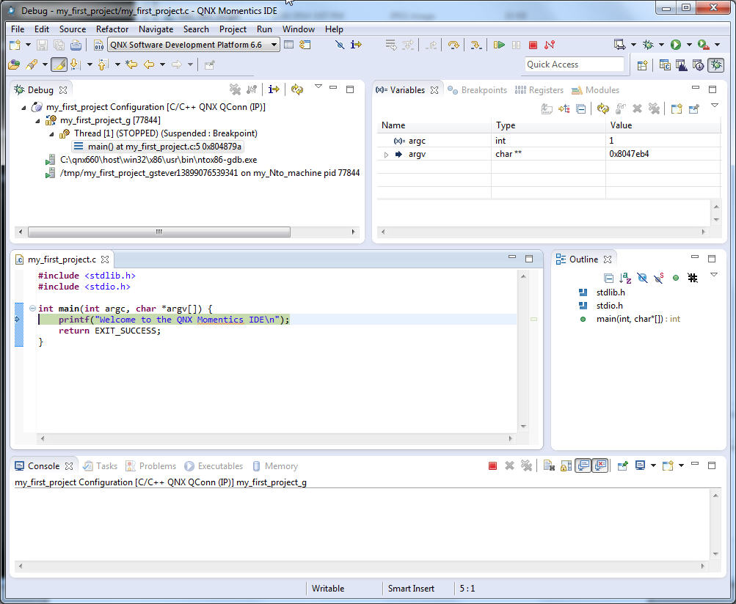Switch to the Memory tab
The image size is (736, 604).
tap(275, 466)
